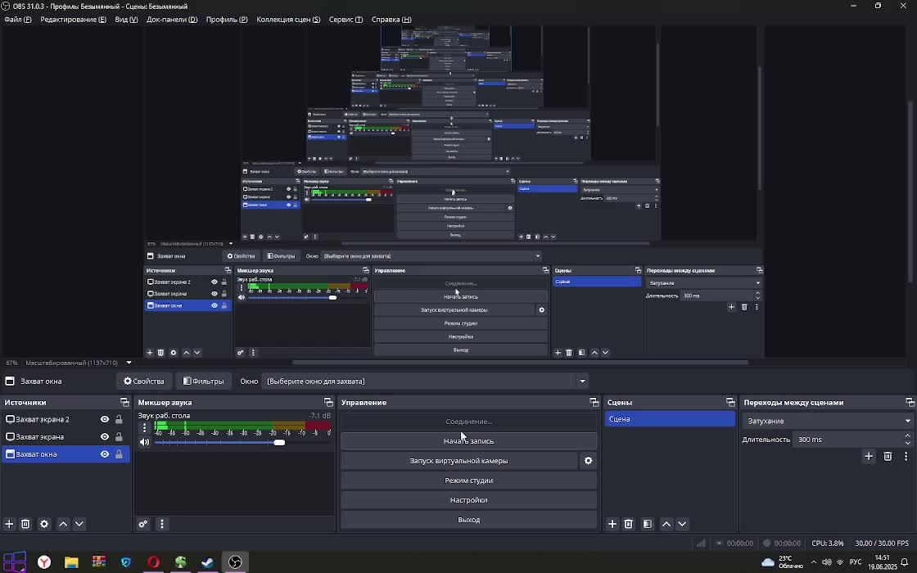Viewport: 917px width, 573px height.
Task: Open transition properties dots menu
Action: pyautogui.click(x=906, y=456)
